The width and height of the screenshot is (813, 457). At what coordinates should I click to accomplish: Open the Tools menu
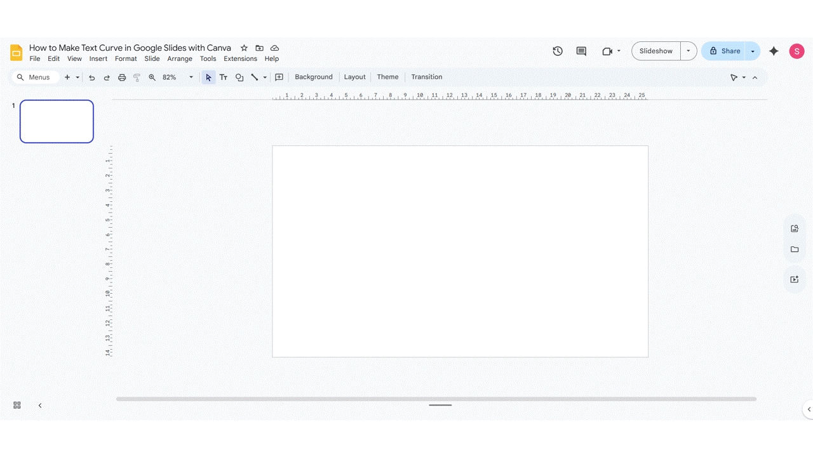click(208, 59)
